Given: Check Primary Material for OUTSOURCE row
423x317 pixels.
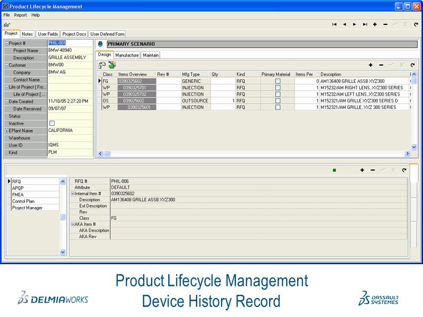Looking at the screenshot, I should pos(278,100).
